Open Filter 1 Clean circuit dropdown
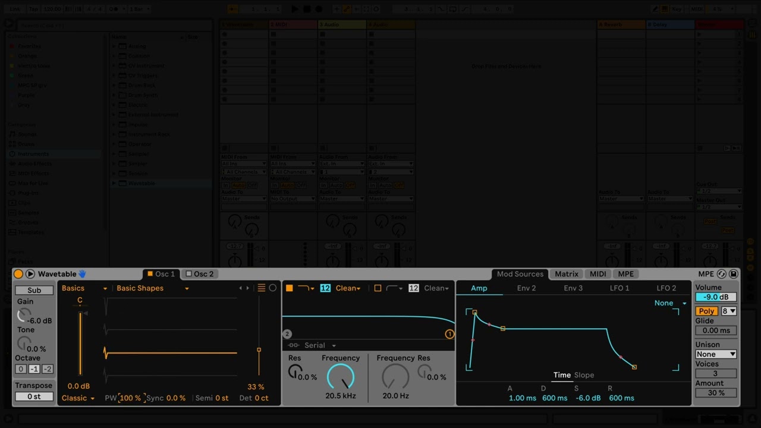This screenshot has height=428, width=761. [x=348, y=288]
